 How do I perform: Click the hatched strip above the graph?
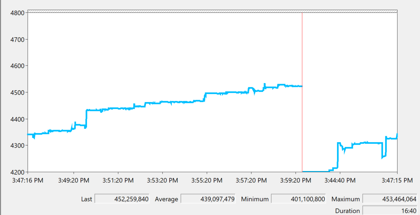pos(212,11)
